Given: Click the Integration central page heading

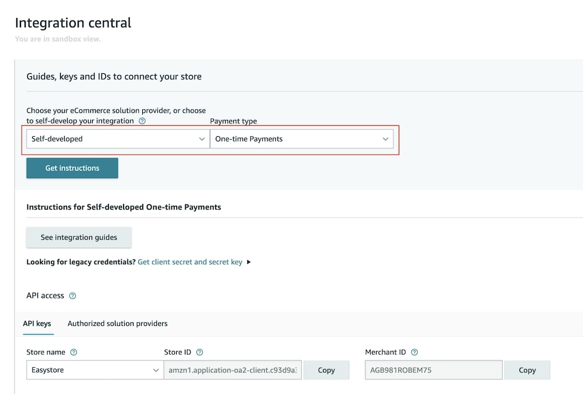Looking at the screenshot, I should tap(73, 23).
